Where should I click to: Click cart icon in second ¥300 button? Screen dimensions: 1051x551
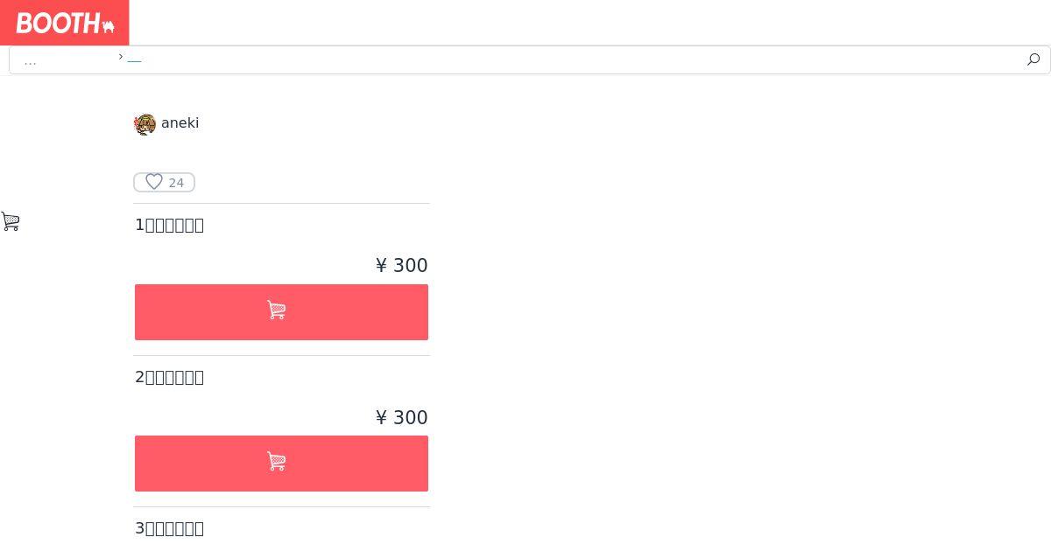(x=277, y=462)
